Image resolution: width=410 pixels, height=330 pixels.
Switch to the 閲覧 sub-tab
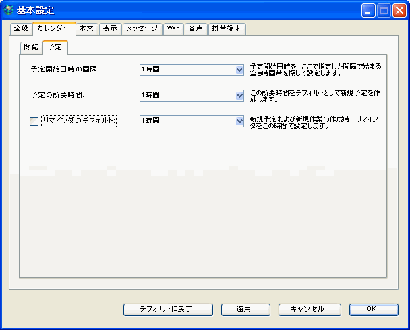[31, 47]
